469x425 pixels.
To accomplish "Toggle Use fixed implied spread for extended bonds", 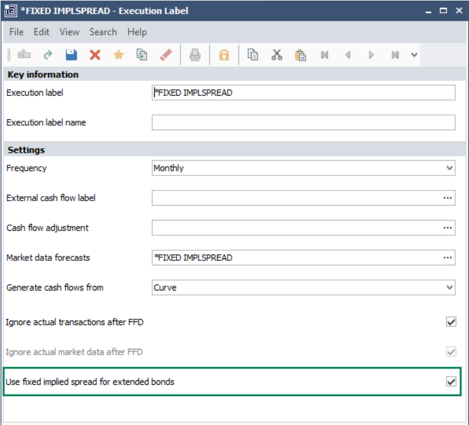I will (x=451, y=382).
